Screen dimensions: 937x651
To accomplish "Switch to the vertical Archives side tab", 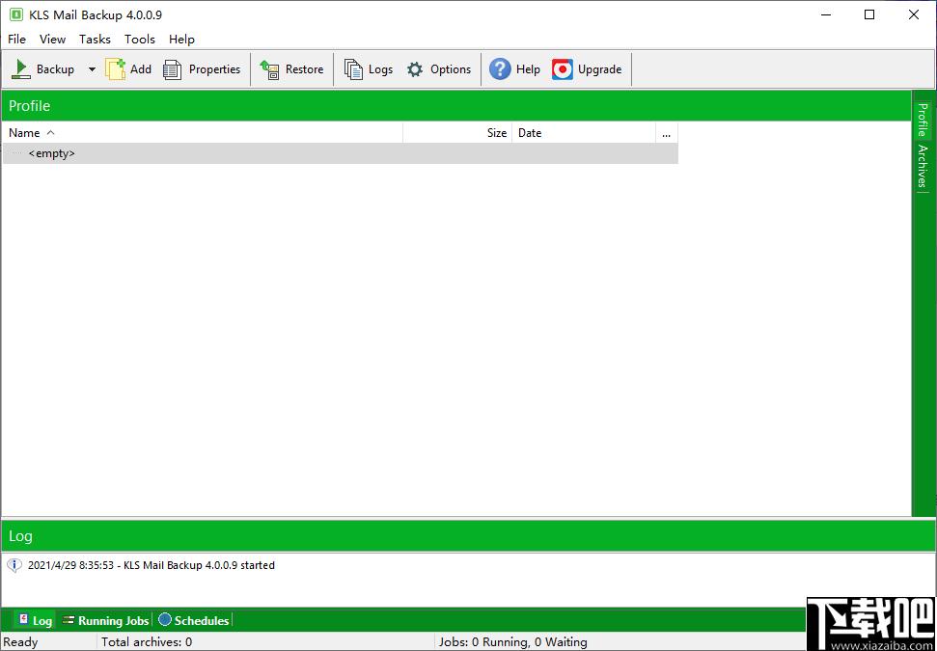I will (923, 166).
